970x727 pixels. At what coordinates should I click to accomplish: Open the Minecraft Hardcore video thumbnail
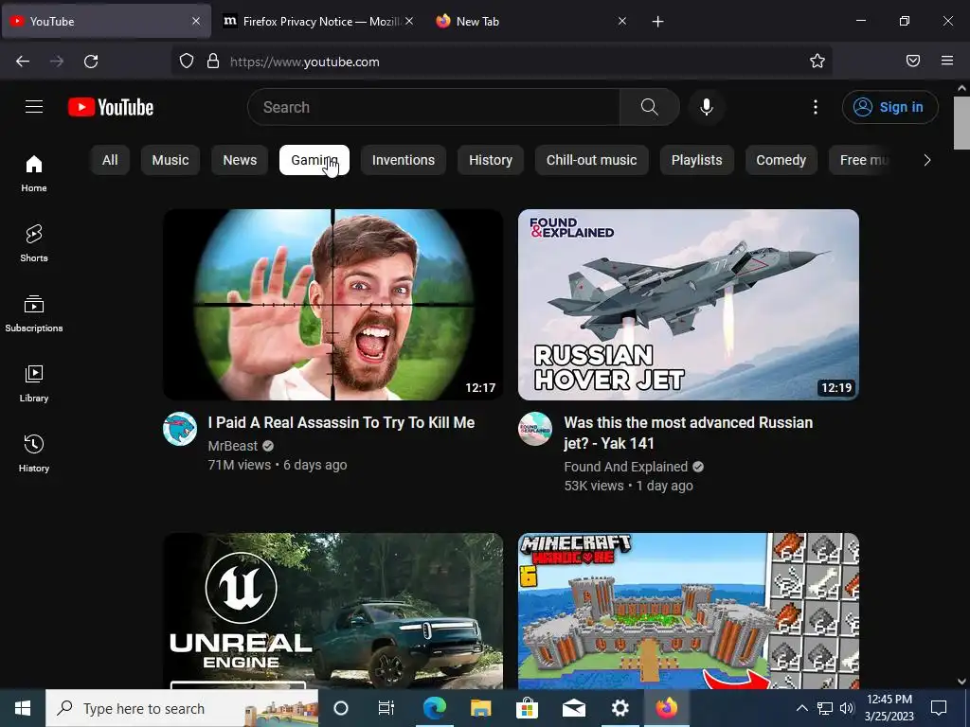click(x=689, y=611)
